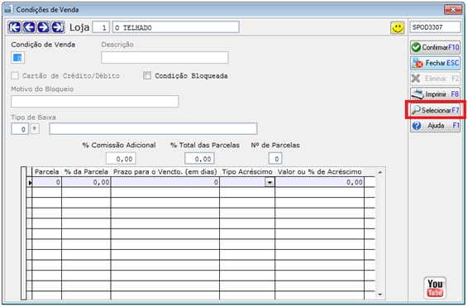Viewport: 468px width, 307px height.
Task: Click the Tipo de Baixa description field
Action: click(153, 129)
